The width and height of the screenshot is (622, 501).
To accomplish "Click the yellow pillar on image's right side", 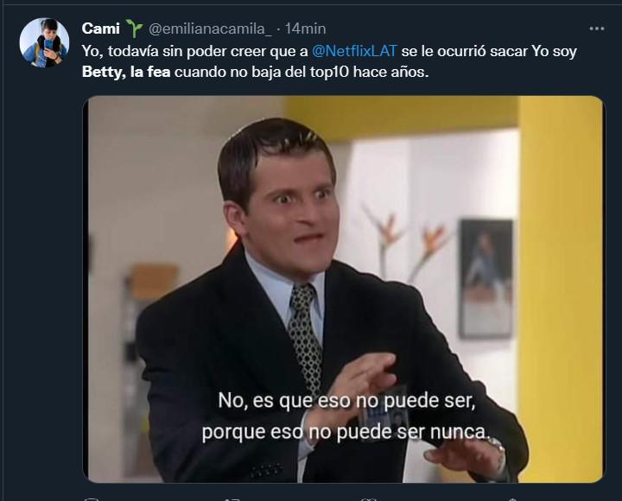I will tap(561, 289).
